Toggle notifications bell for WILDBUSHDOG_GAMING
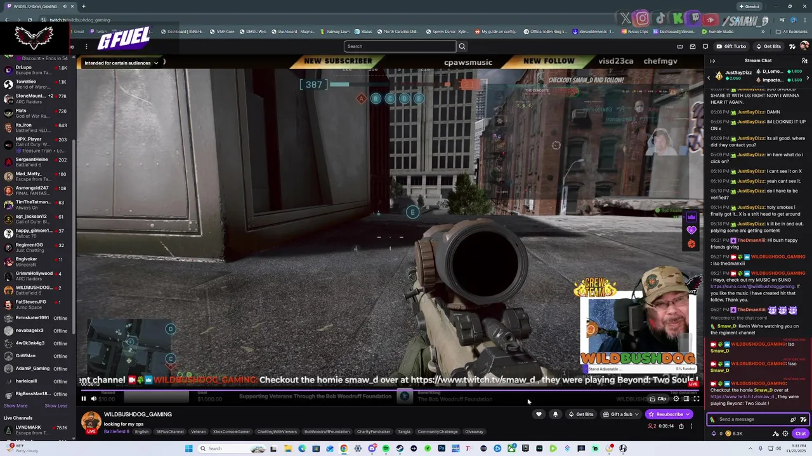This screenshot has height=456, width=812. [x=555, y=414]
